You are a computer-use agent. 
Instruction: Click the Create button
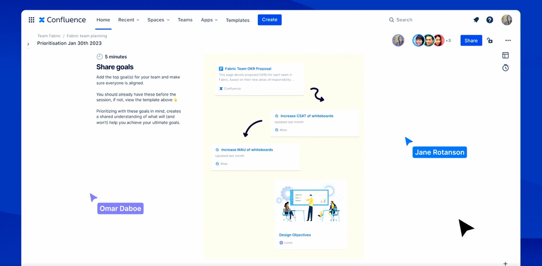coord(270,20)
